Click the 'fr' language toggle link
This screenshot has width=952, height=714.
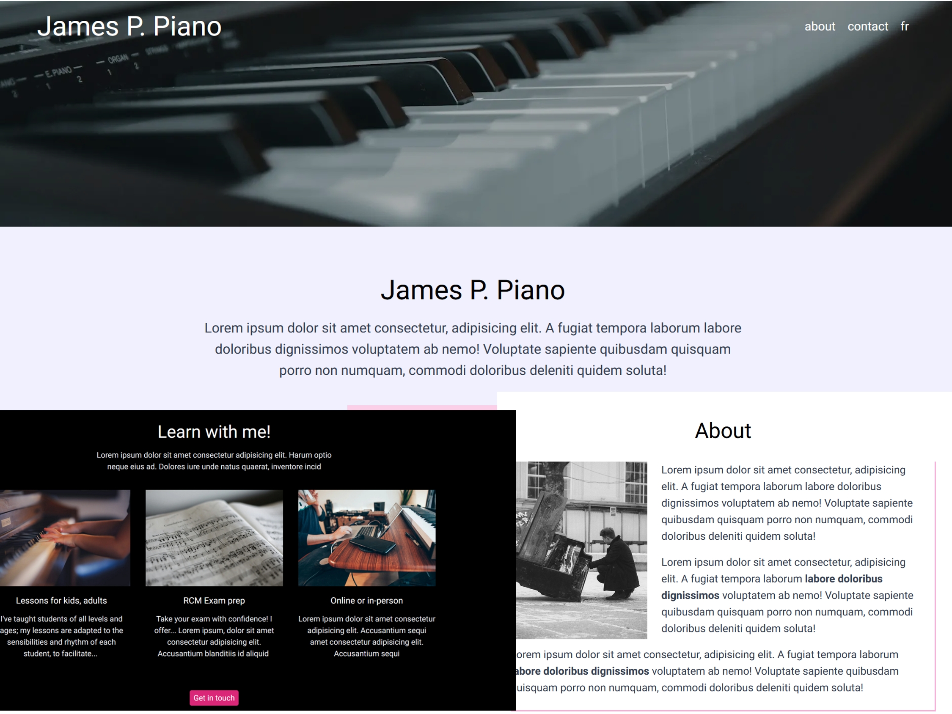point(905,25)
